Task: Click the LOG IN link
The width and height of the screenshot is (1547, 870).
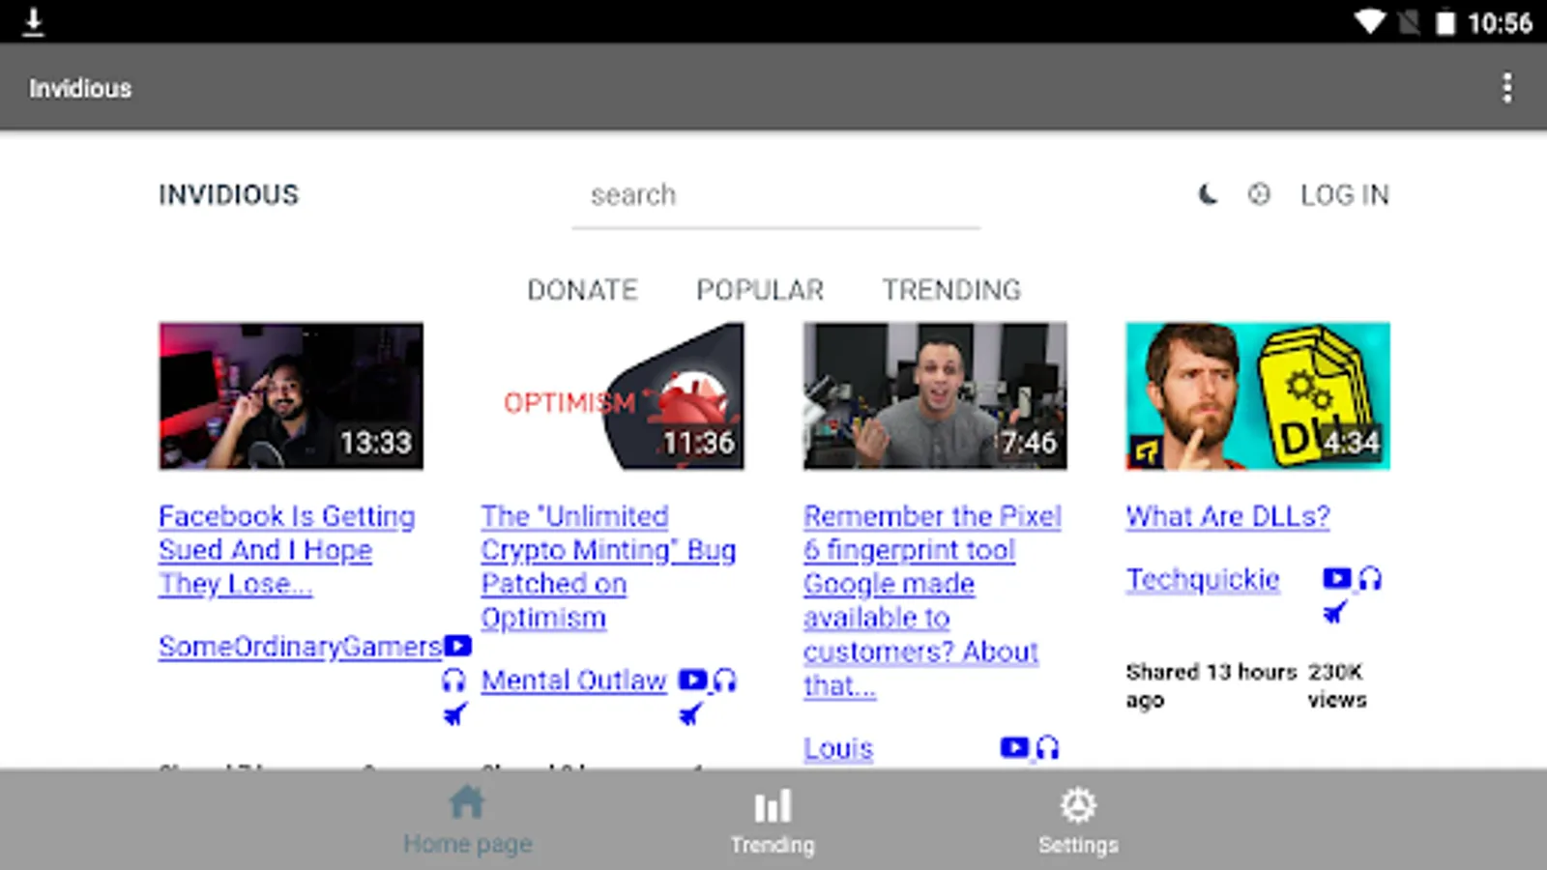Action: 1345,195
